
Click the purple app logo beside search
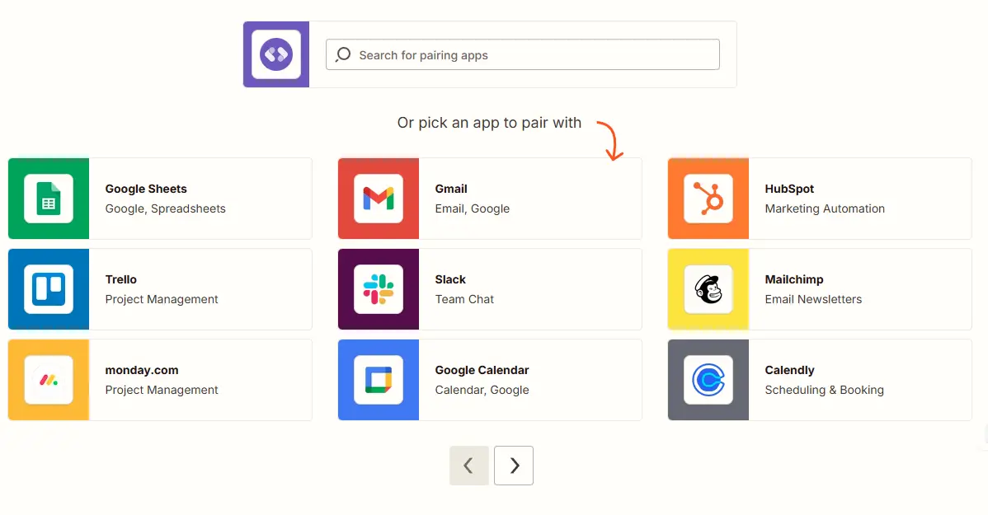coord(276,54)
